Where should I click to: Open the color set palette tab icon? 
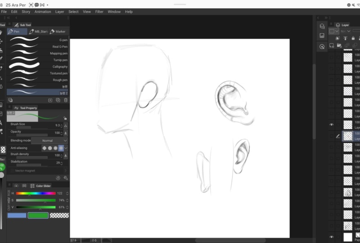[x=24, y=185]
